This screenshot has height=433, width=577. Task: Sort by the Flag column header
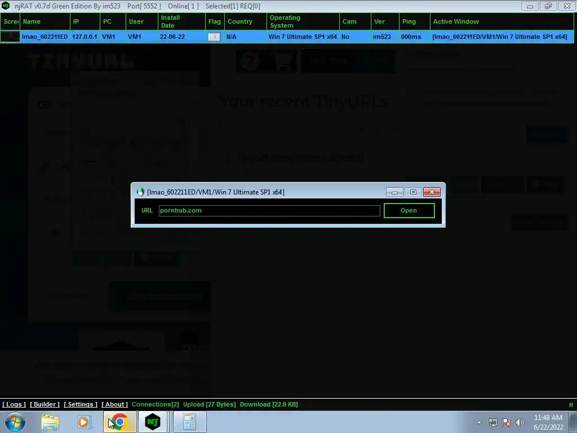(x=215, y=22)
